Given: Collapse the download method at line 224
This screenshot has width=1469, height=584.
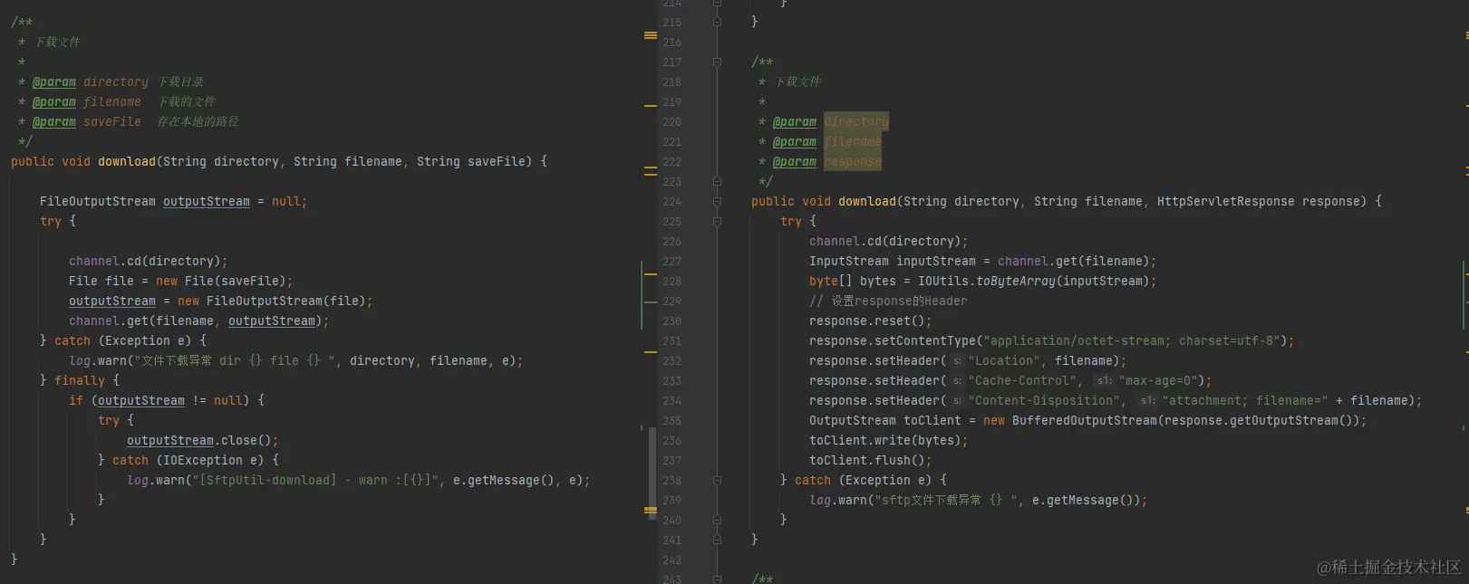Looking at the screenshot, I should pos(717,202).
